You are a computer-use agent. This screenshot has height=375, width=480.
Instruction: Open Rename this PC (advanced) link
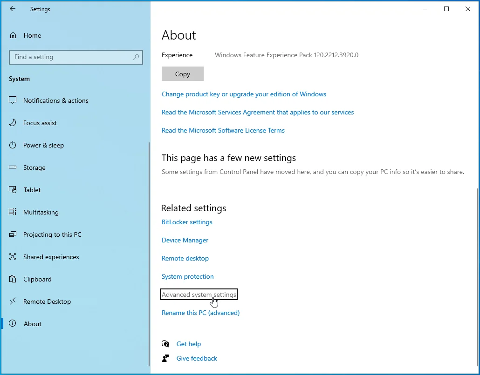(200, 313)
